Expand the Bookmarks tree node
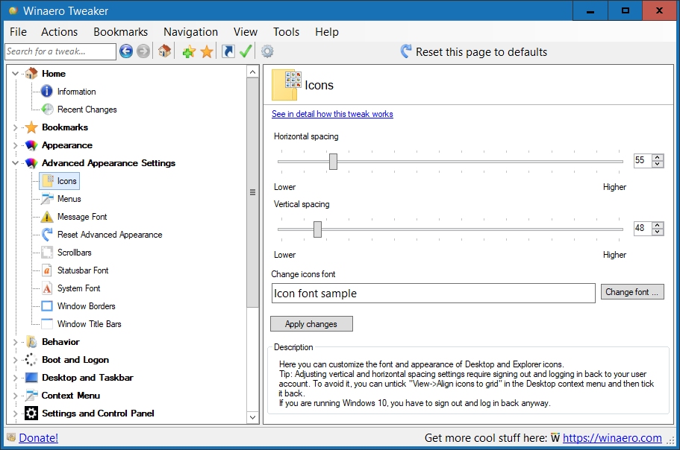 click(x=15, y=127)
